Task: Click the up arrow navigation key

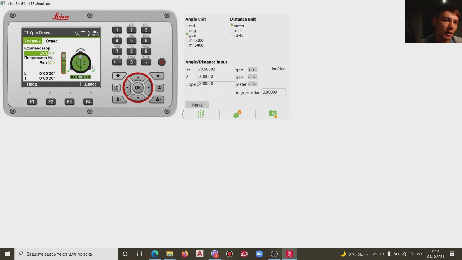Action: pyautogui.click(x=138, y=77)
